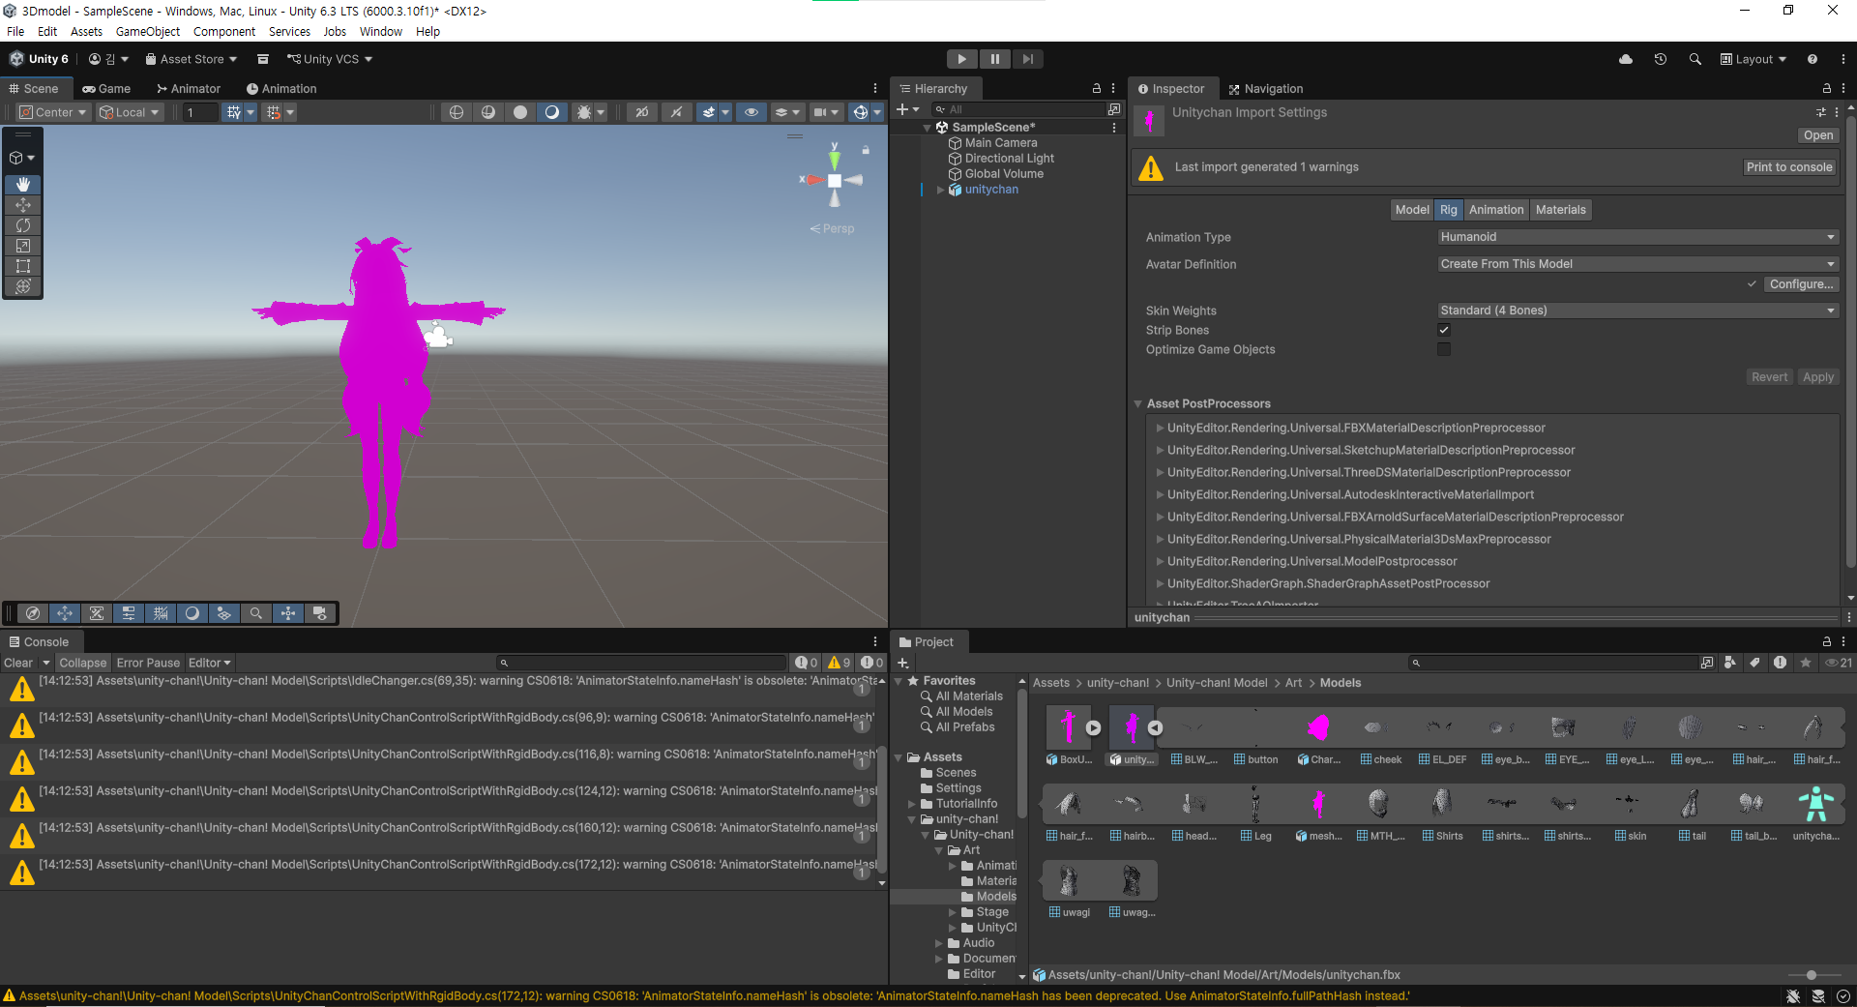This screenshot has height=1007, width=1857.
Task: Select the solid shaded draw mode icon
Action: click(x=520, y=112)
